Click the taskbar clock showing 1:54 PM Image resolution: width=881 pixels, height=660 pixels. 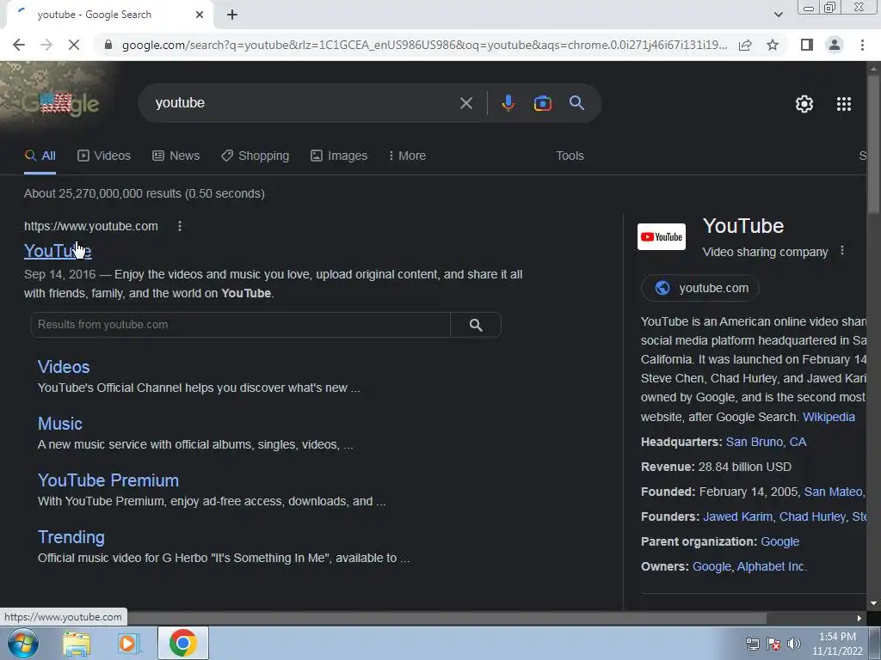tap(837, 644)
